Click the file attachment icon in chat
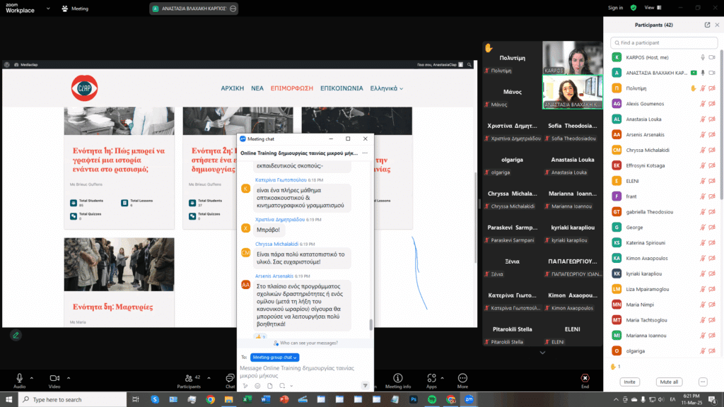724x407 pixels. [x=270, y=386]
